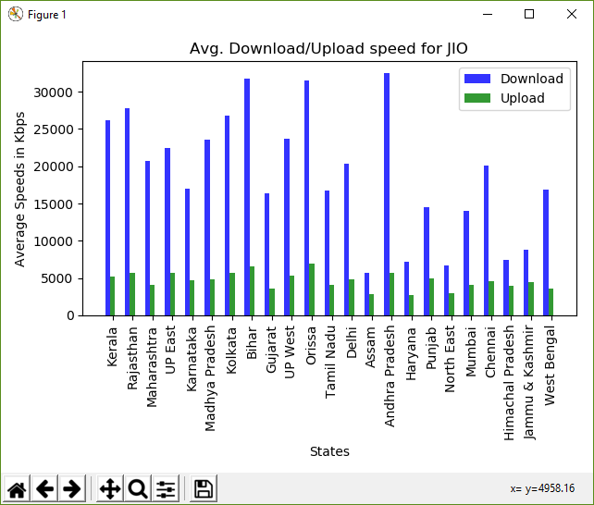The height and width of the screenshot is (505, 594).
Task: Click the matplotlib Figure 1 window icon
Action: coord(15,15)
